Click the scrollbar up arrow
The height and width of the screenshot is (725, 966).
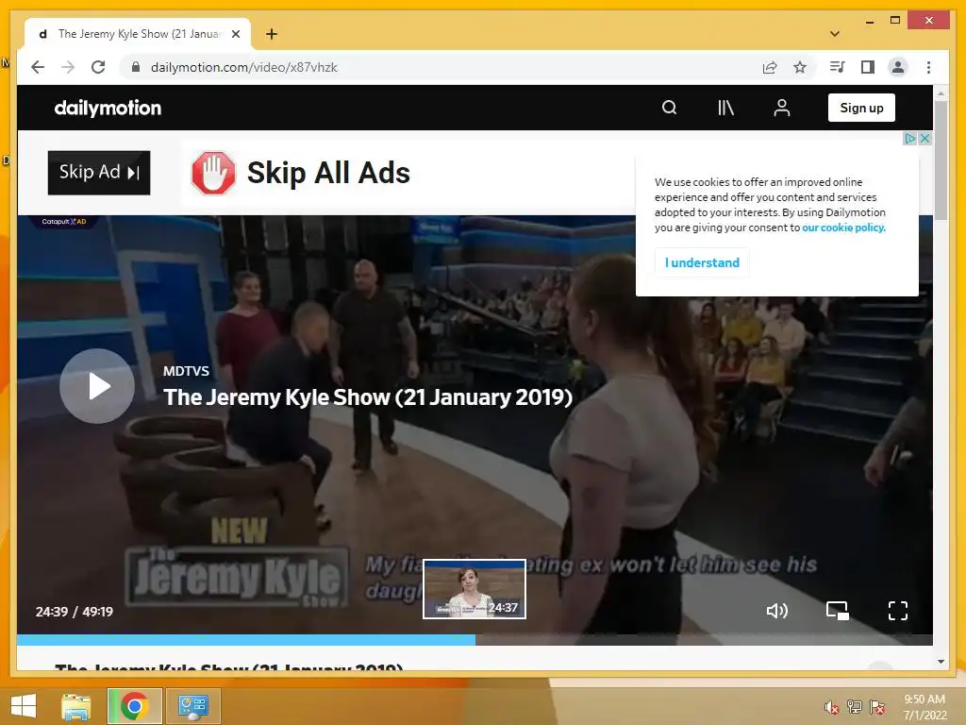point(941,94)
